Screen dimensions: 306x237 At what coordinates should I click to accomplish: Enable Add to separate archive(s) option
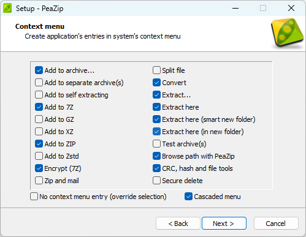39,83
